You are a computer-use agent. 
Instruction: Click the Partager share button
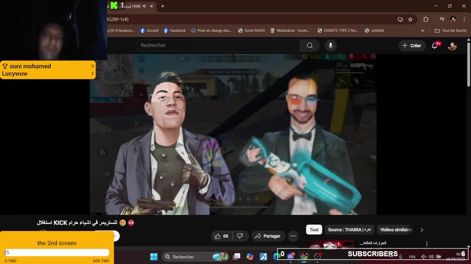(x=268, y=236)
